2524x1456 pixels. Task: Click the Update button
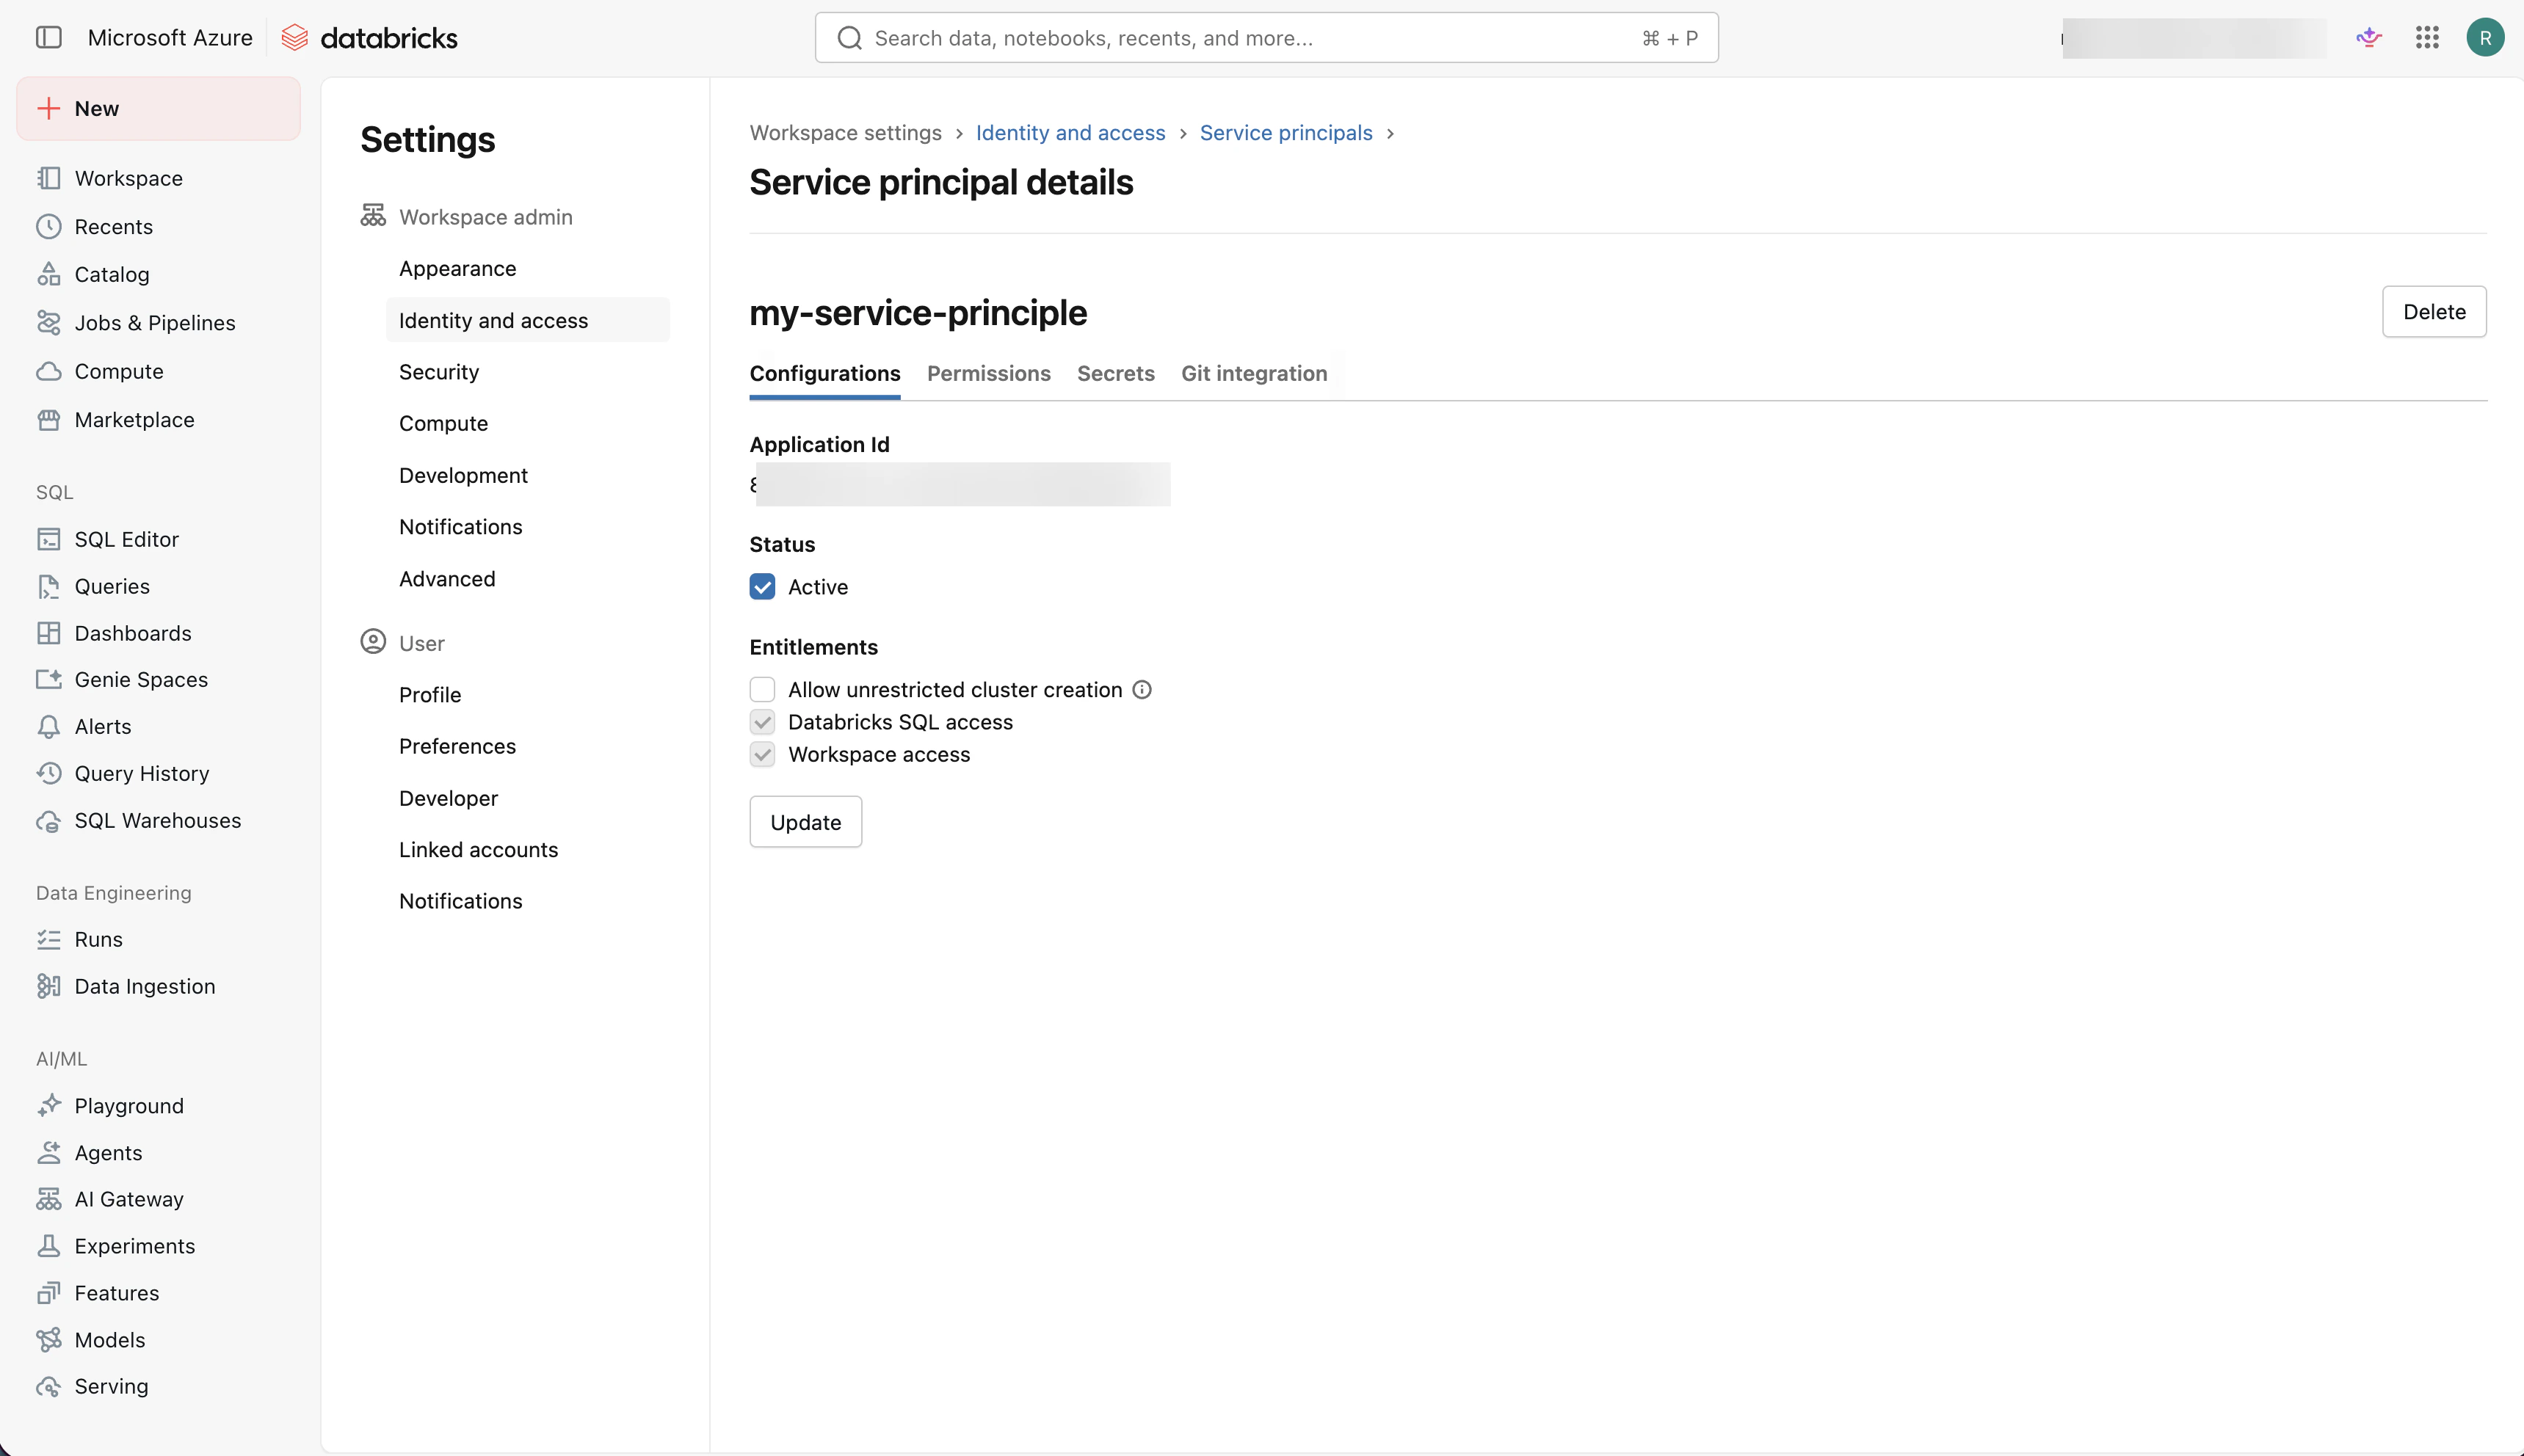[x=805, y=822]
